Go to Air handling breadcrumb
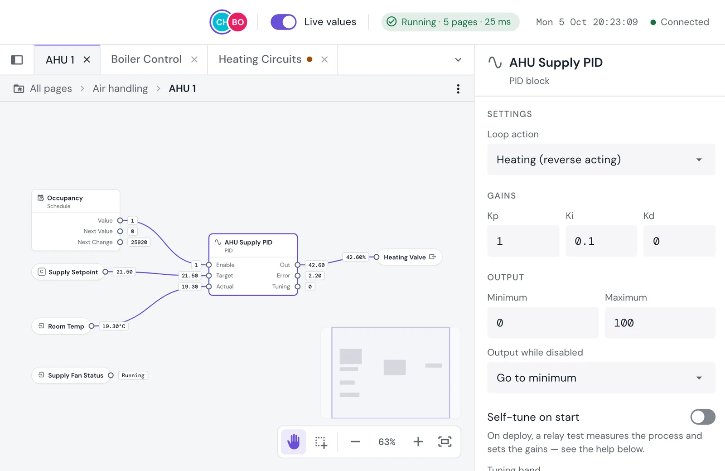725x471 pixels. pos(120,88)
